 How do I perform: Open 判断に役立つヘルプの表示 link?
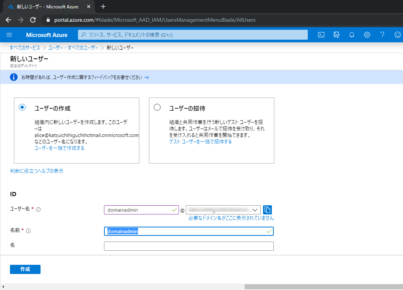click(x=37, y=171)
